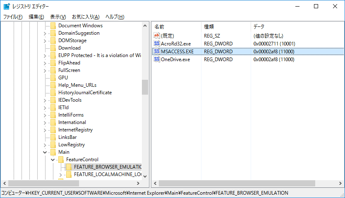Click the value pane scroll left arrow

[156, 183]
